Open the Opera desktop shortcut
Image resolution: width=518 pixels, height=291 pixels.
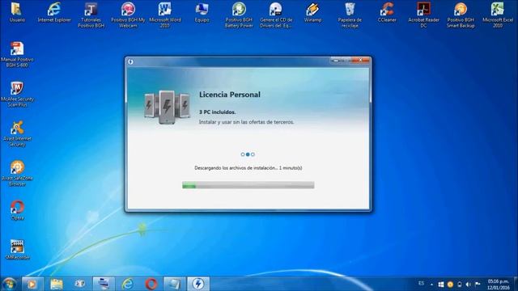point(17,210)
